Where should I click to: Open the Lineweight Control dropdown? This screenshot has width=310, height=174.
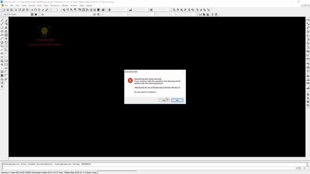(173, 14)
